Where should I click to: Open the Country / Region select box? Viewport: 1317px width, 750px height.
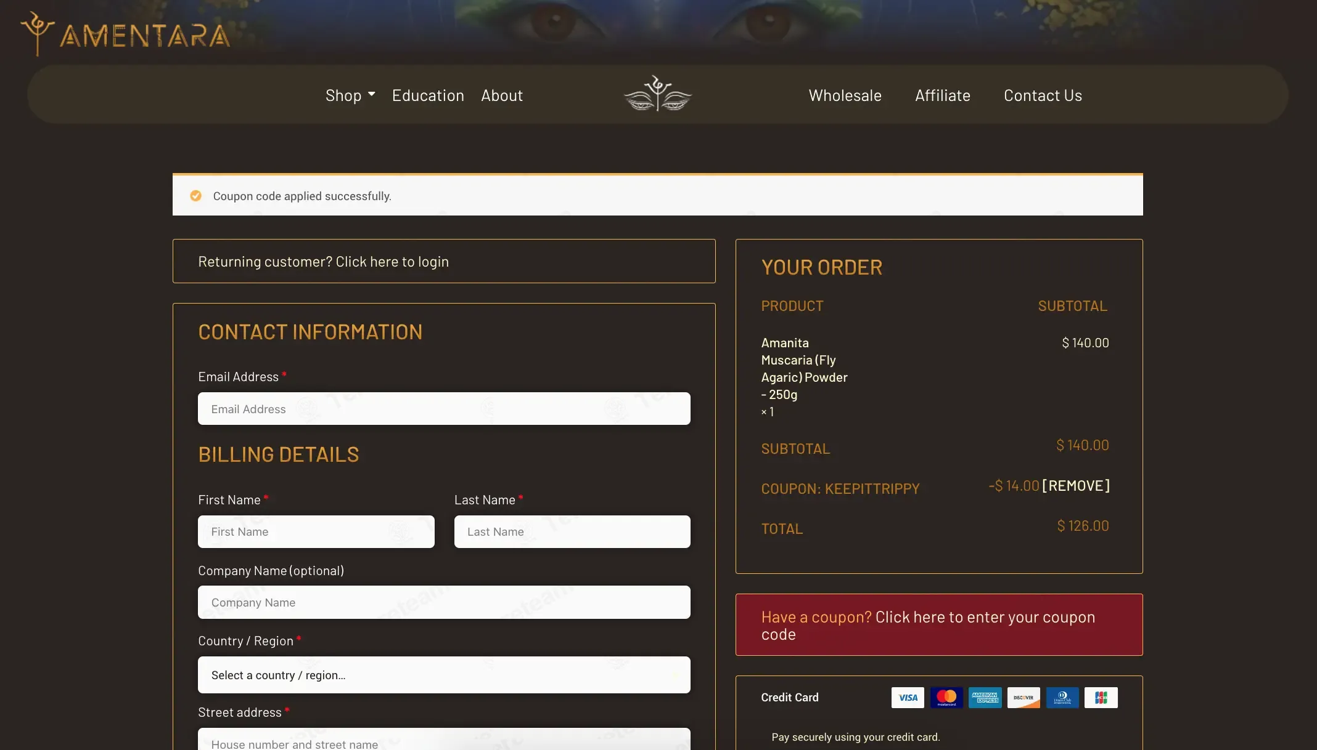click(x=444, y=675)
